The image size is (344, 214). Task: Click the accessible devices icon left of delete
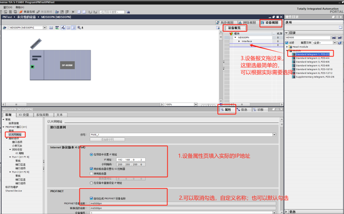[x=57, y=12]
